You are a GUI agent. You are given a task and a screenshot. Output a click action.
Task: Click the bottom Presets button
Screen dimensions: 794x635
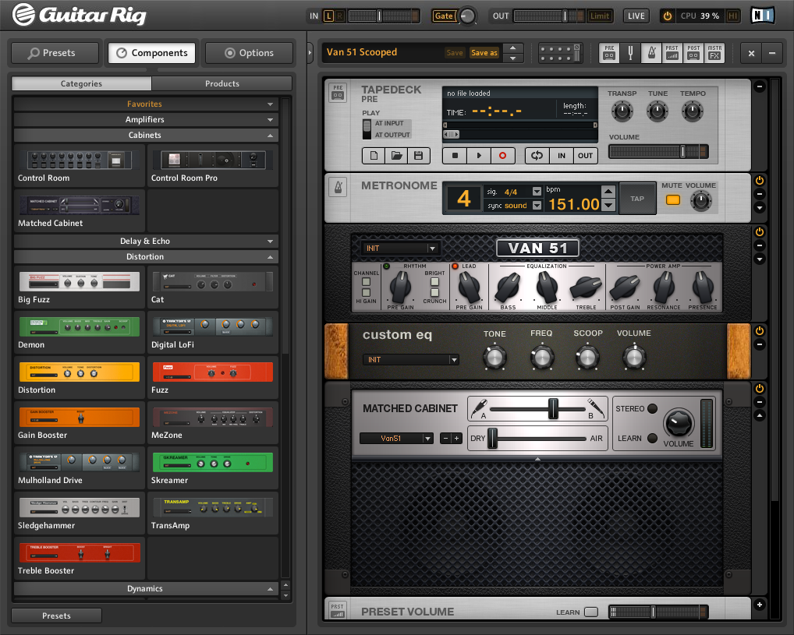click(56, 616)
